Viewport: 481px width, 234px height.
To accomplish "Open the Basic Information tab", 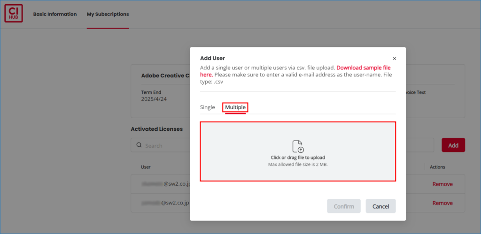I will click(55, 14).
